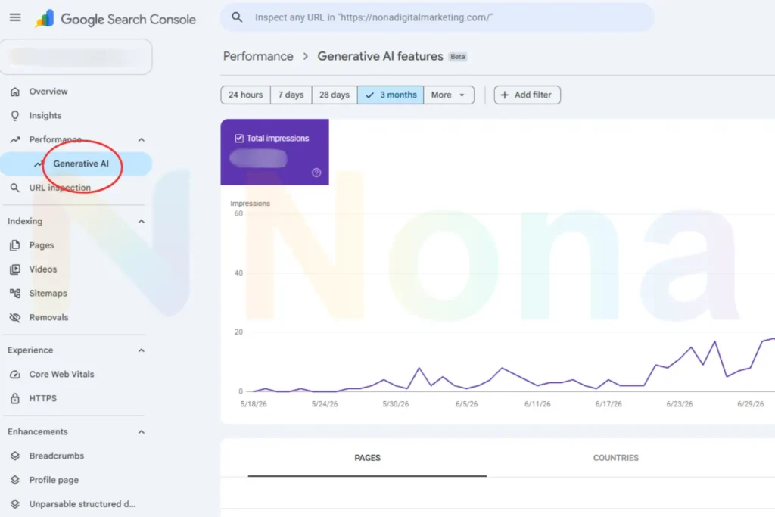775x517 pixels.
Task: Open the More date range dropdown
Action: point(448,95)
